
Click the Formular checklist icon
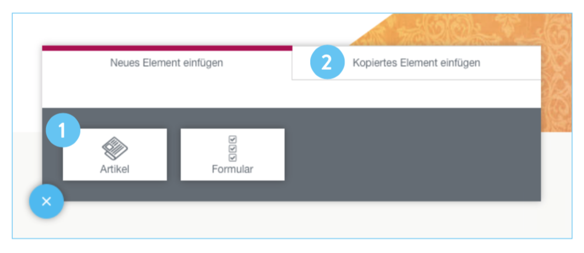click(232, 149)
